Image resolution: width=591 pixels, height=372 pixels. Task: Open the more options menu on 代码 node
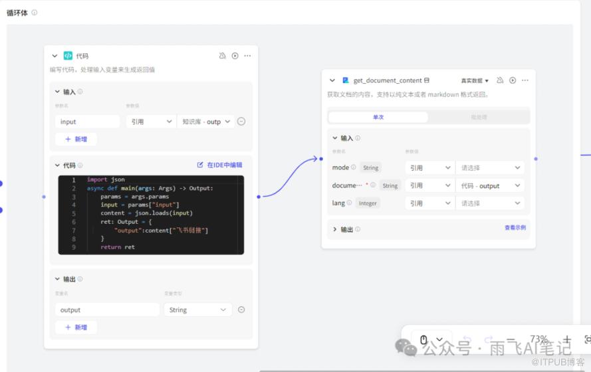(247, 56)
